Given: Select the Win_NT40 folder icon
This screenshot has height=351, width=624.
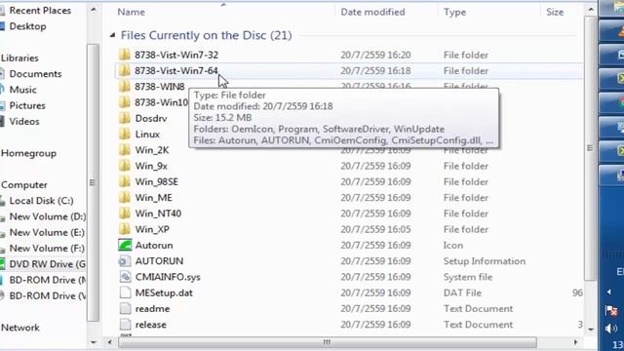Looking at the screenshot, I should pyautogui.click(x=125, y=214).
